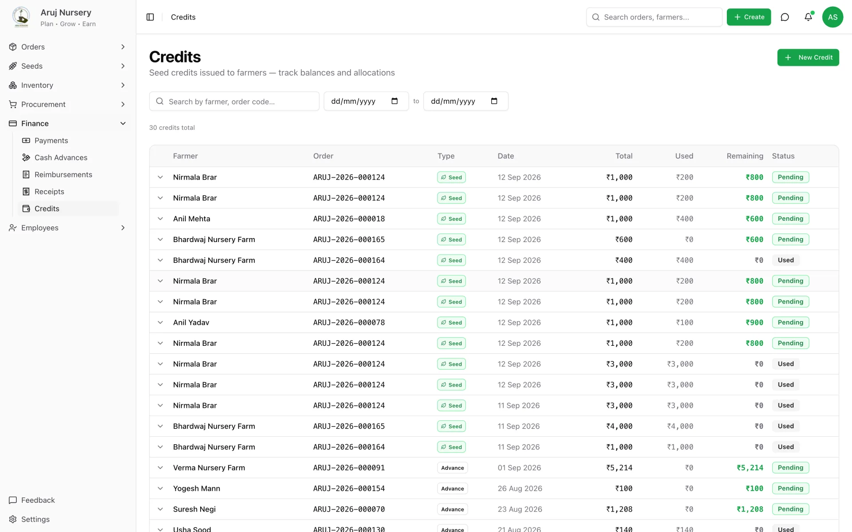Expand the Anil Mehta credit row

(x=160, y=219)
